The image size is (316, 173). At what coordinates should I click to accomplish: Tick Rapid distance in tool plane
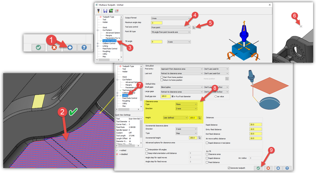point(207,143)
